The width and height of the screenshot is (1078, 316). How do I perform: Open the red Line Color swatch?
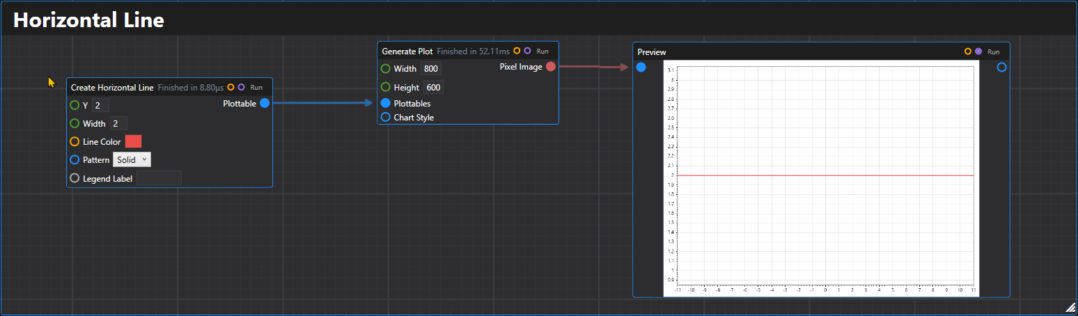pos(133,141)
